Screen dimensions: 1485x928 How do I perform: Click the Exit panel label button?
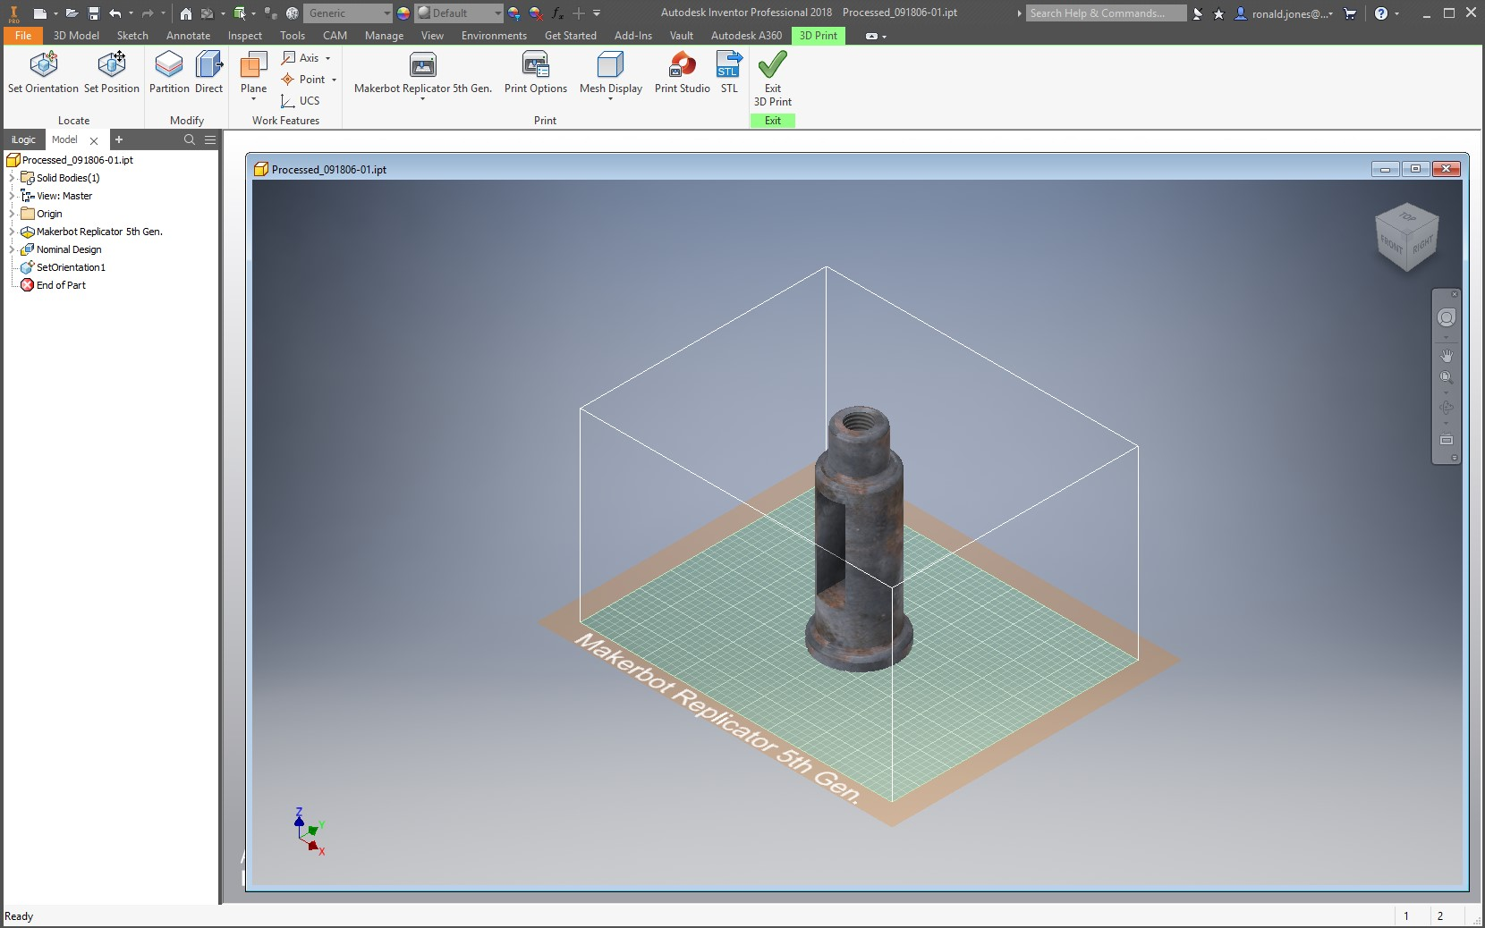coord(773,121)
